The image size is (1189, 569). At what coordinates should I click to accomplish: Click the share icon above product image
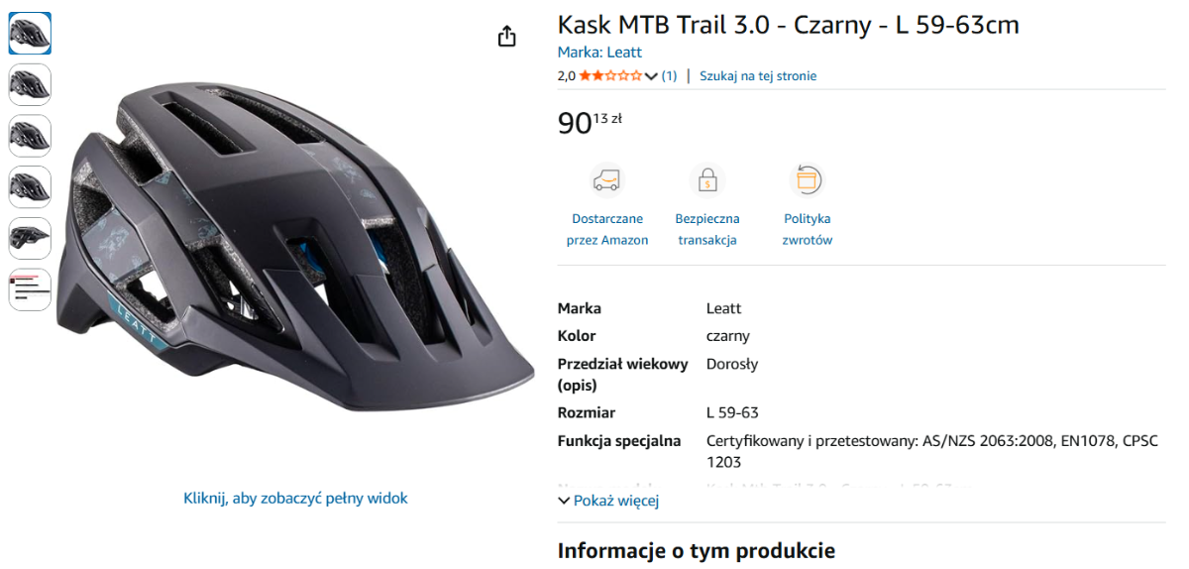507,37
